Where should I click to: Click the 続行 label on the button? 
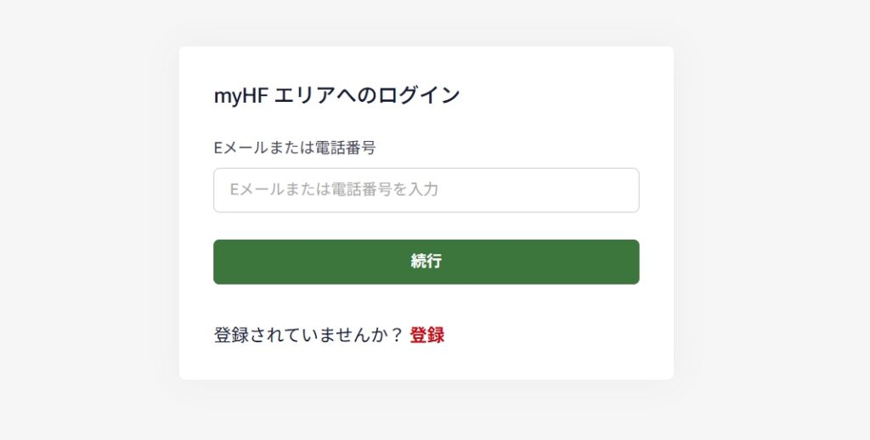[426, 262]
